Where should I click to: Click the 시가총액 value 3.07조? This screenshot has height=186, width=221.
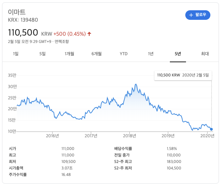tap(67, 168)
